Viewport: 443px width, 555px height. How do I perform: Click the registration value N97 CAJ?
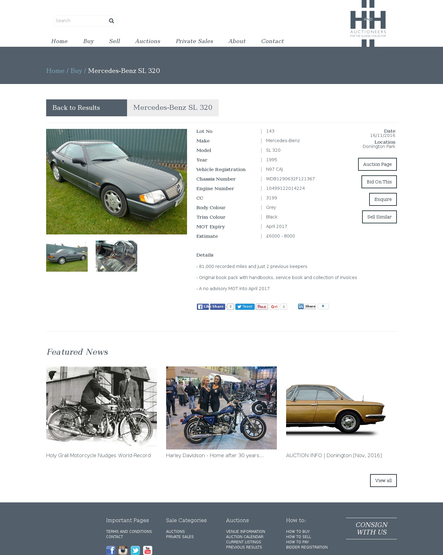pyautogui.click(x=274, y=169)
